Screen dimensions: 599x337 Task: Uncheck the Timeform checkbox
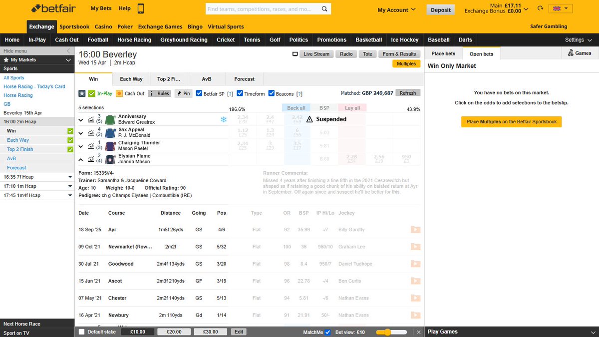(240, 93)
